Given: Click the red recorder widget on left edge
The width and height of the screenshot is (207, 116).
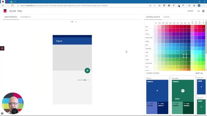Looking at the screenshot, I should point(2,48).
